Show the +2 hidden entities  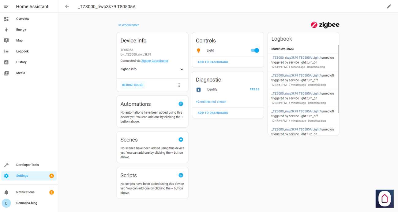coord(211,102)
